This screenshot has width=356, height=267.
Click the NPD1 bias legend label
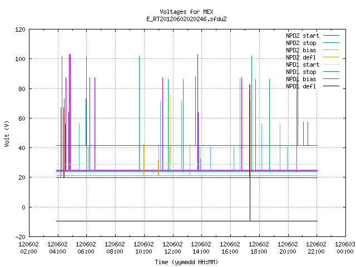tap(301, 79)
